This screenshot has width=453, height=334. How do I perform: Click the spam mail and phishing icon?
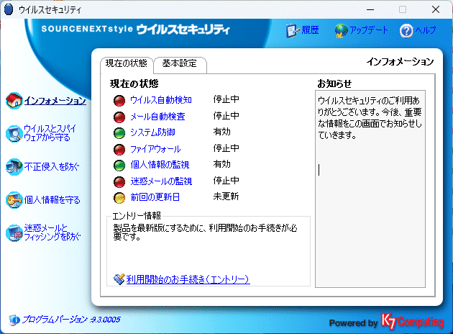tap(14, 232)
